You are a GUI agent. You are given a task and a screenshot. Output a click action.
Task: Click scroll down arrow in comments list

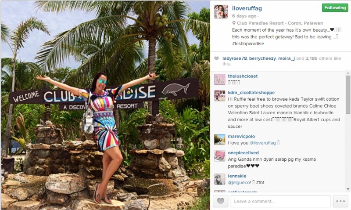point(348,189)
